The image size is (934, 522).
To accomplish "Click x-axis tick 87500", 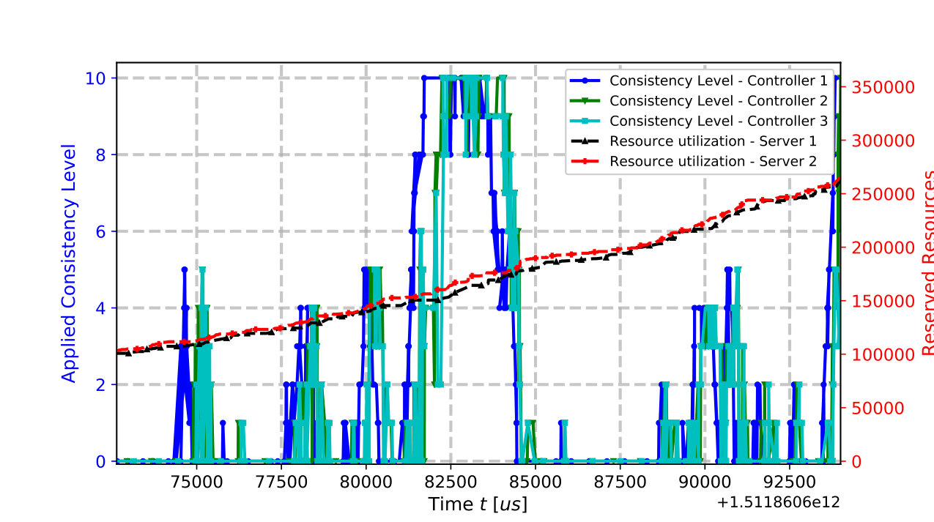I will pos(620,481).
